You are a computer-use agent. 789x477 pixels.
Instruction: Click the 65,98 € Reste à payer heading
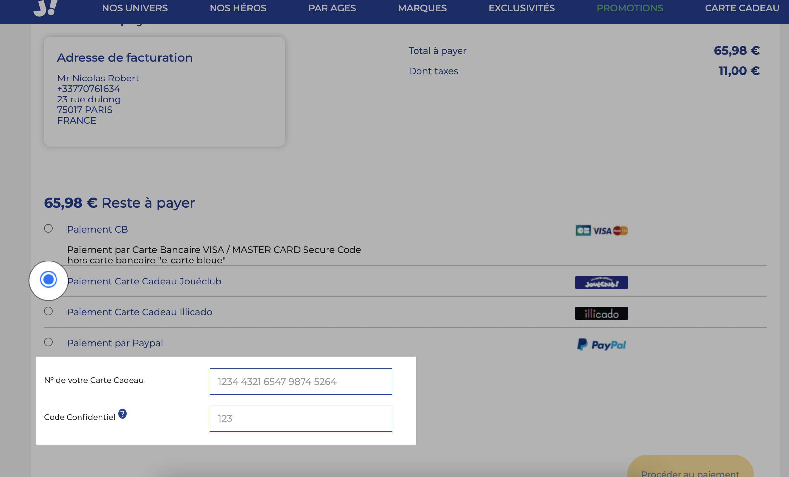point(120,203)
